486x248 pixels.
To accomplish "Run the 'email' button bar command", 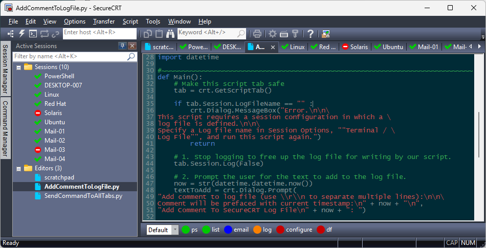I will (x=236, y=230).
